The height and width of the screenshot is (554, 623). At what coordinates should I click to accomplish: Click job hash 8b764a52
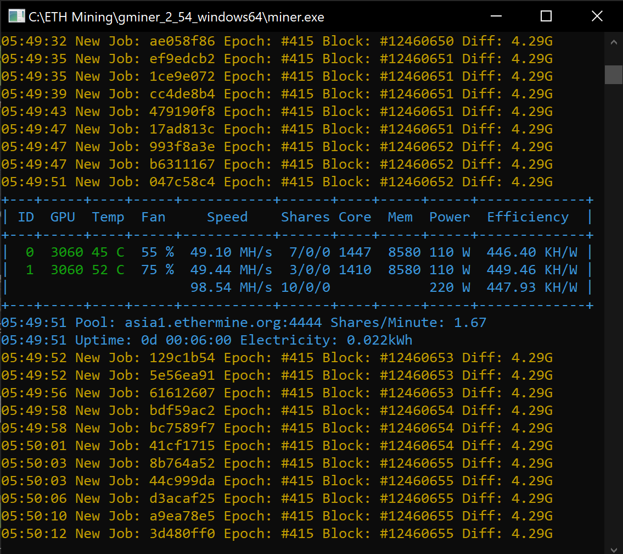coord(182,463)
